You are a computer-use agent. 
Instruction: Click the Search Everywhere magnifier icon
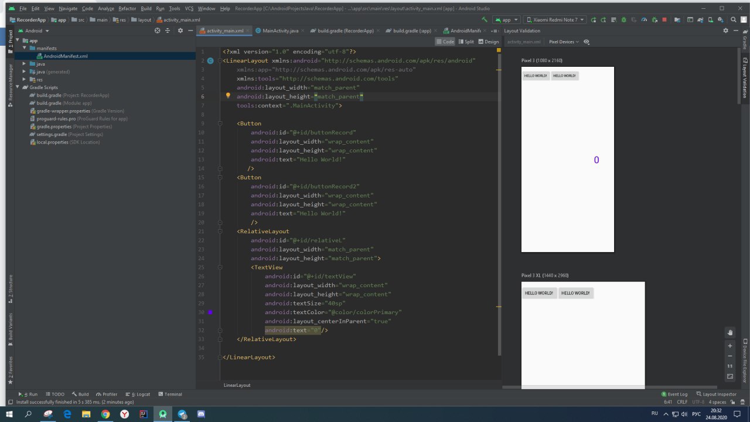(733, 19)
